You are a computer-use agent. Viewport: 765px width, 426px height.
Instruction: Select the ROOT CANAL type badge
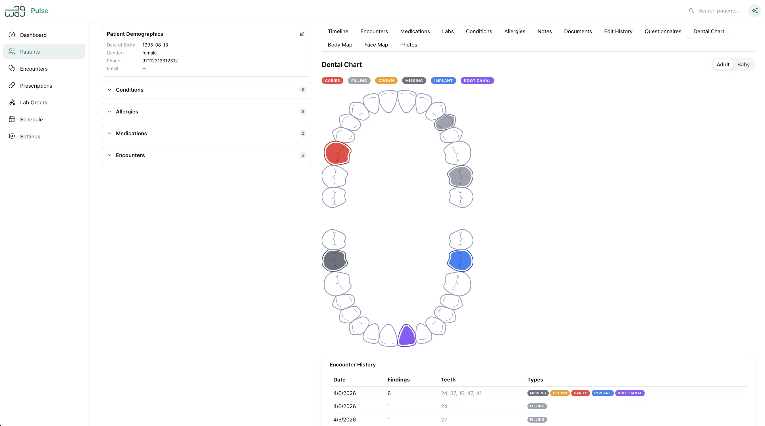coord(477,80)
